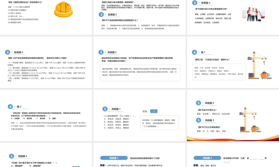
Task: Select the 抢答题 4 slide thumbnail
Action: pos(46,62)
